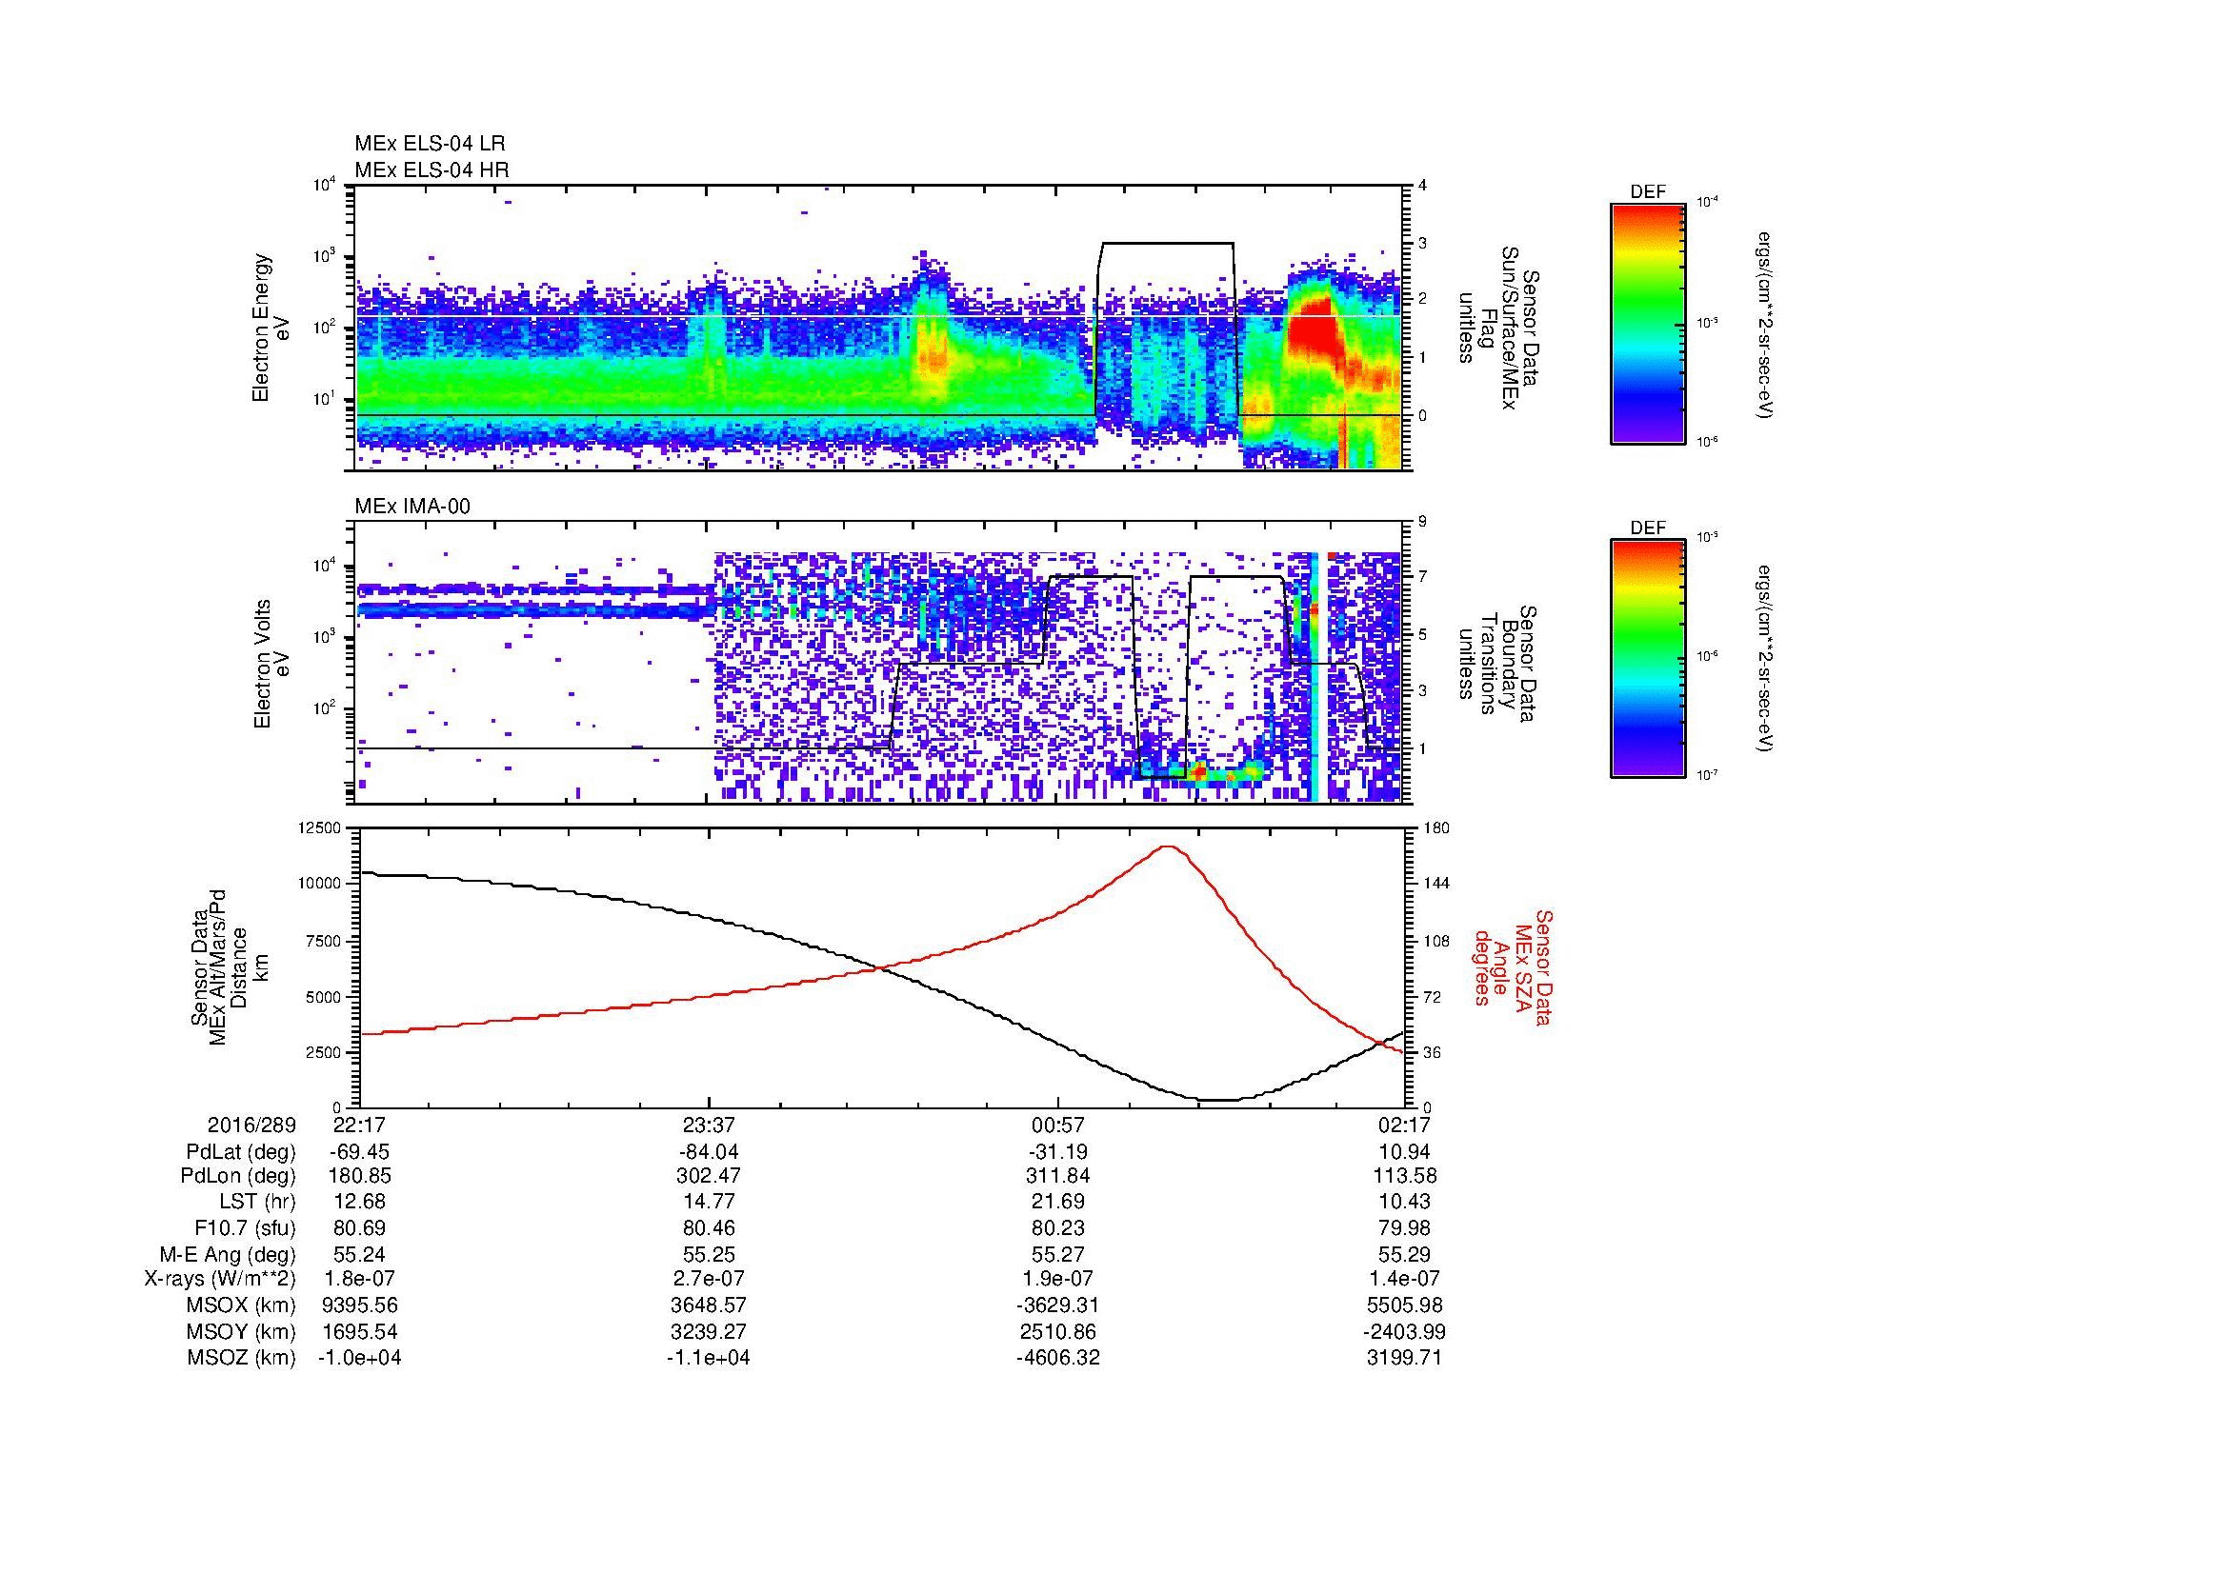This screenshot has height=1574, width=2228.
Task: Click the MSOX (km) row label
Action: pyautogui.click(x=241, y=1305)
